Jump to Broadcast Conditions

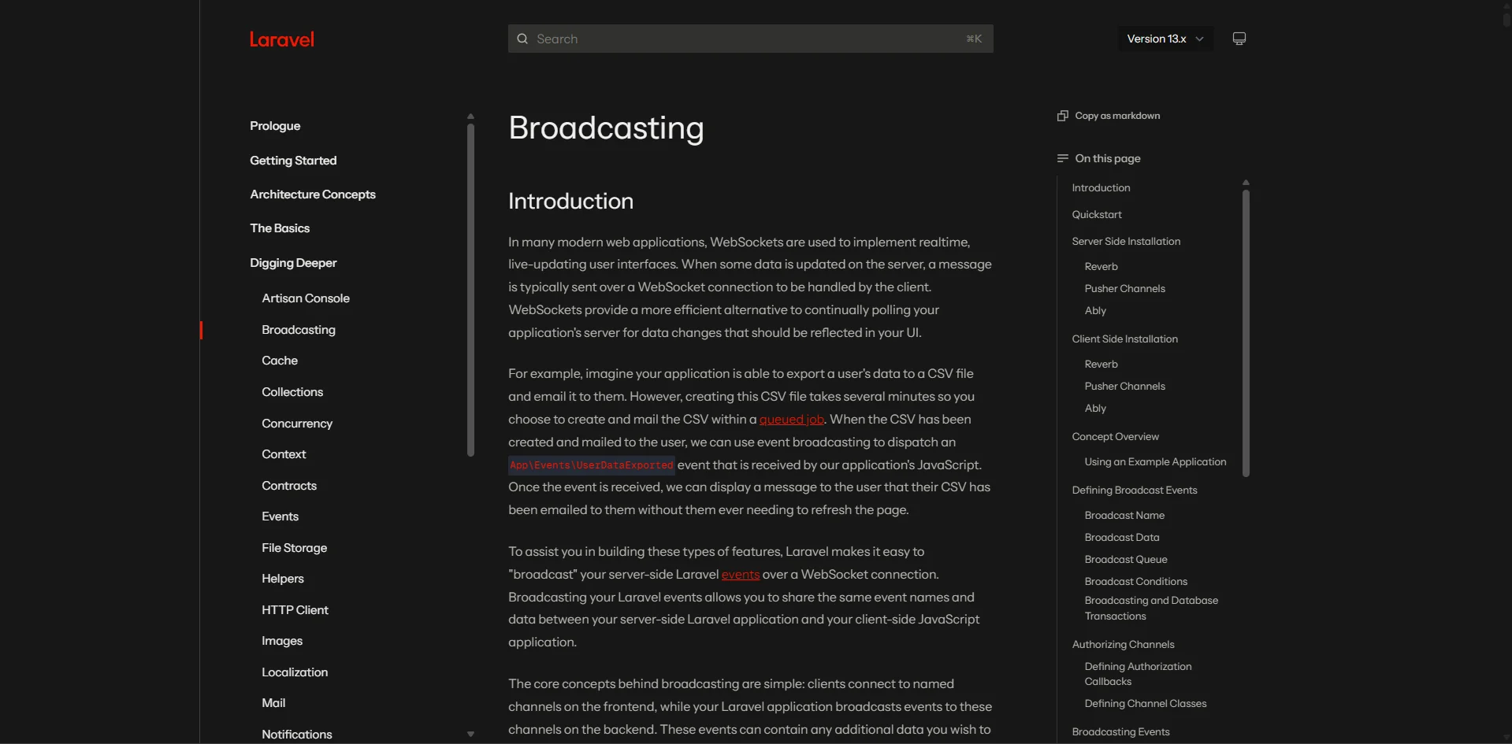tap(1135, 582)
